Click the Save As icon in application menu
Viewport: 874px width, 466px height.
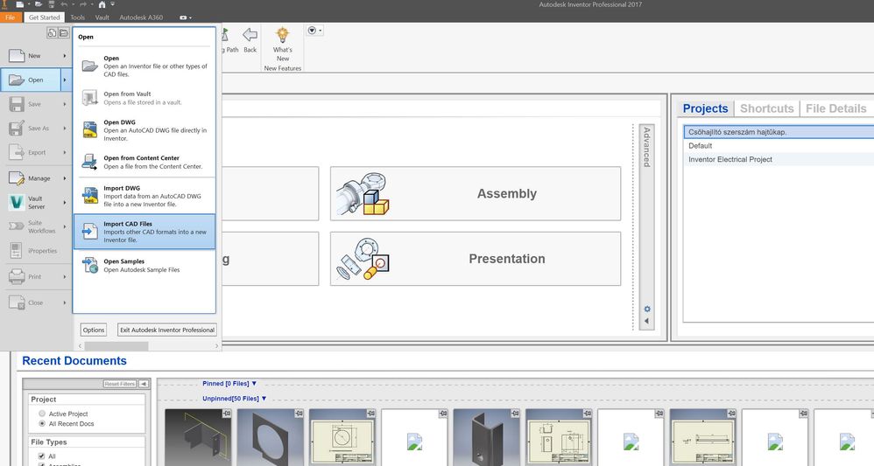coord(17,128)
